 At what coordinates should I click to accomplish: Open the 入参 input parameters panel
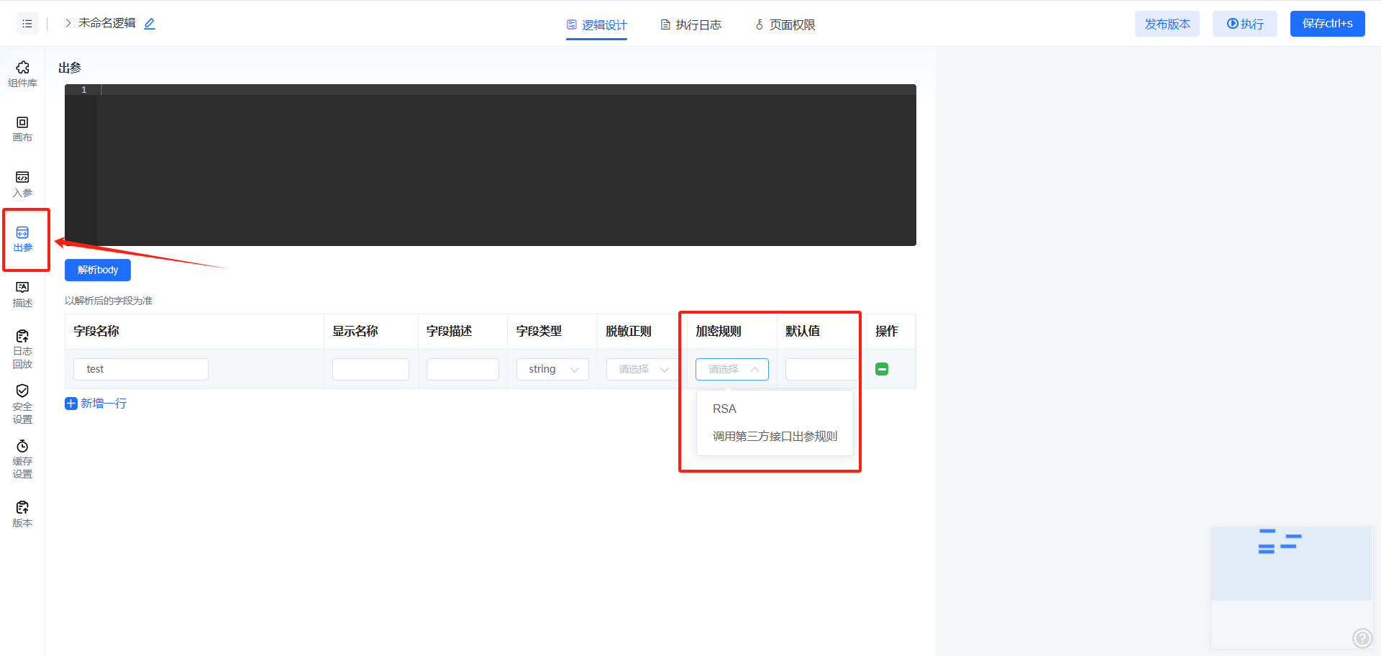(x=22, y=184)
